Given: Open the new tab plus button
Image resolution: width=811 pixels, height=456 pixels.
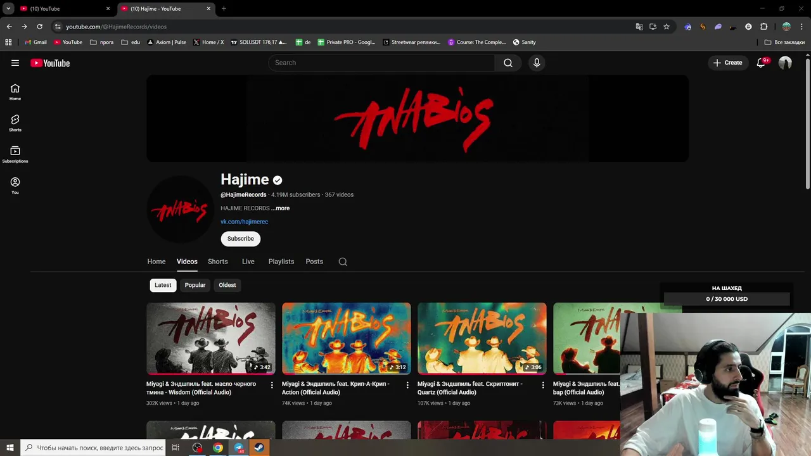Looking at the screenshot, I should click(224, 9).
